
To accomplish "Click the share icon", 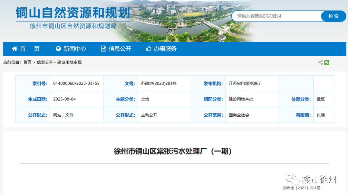I will tap(320, 63).
